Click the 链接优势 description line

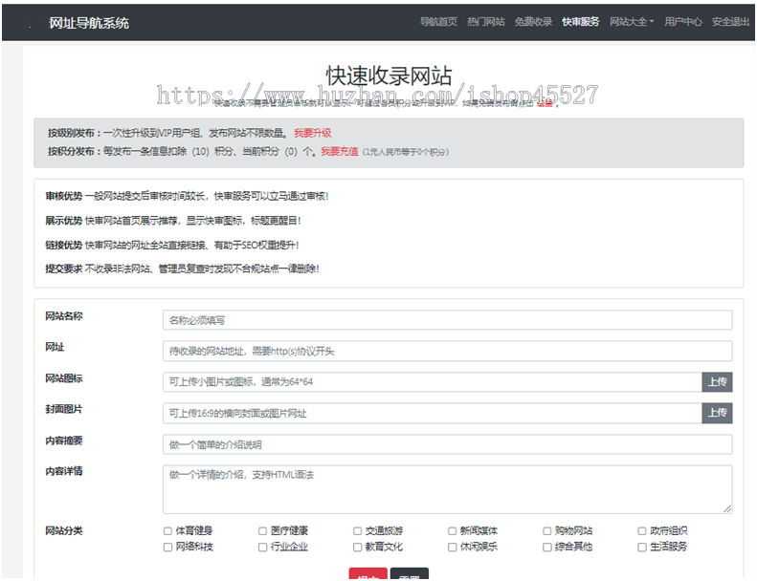(x=172, y=246)
